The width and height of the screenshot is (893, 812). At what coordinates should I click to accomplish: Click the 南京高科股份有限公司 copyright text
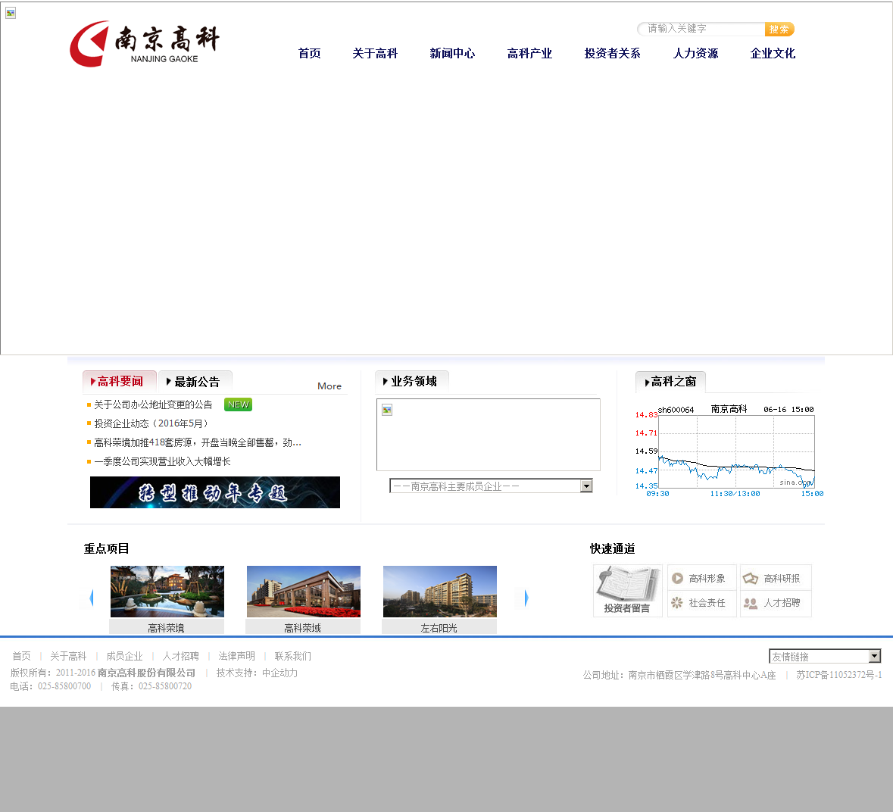pyautogui.click(x=146, y=673)
